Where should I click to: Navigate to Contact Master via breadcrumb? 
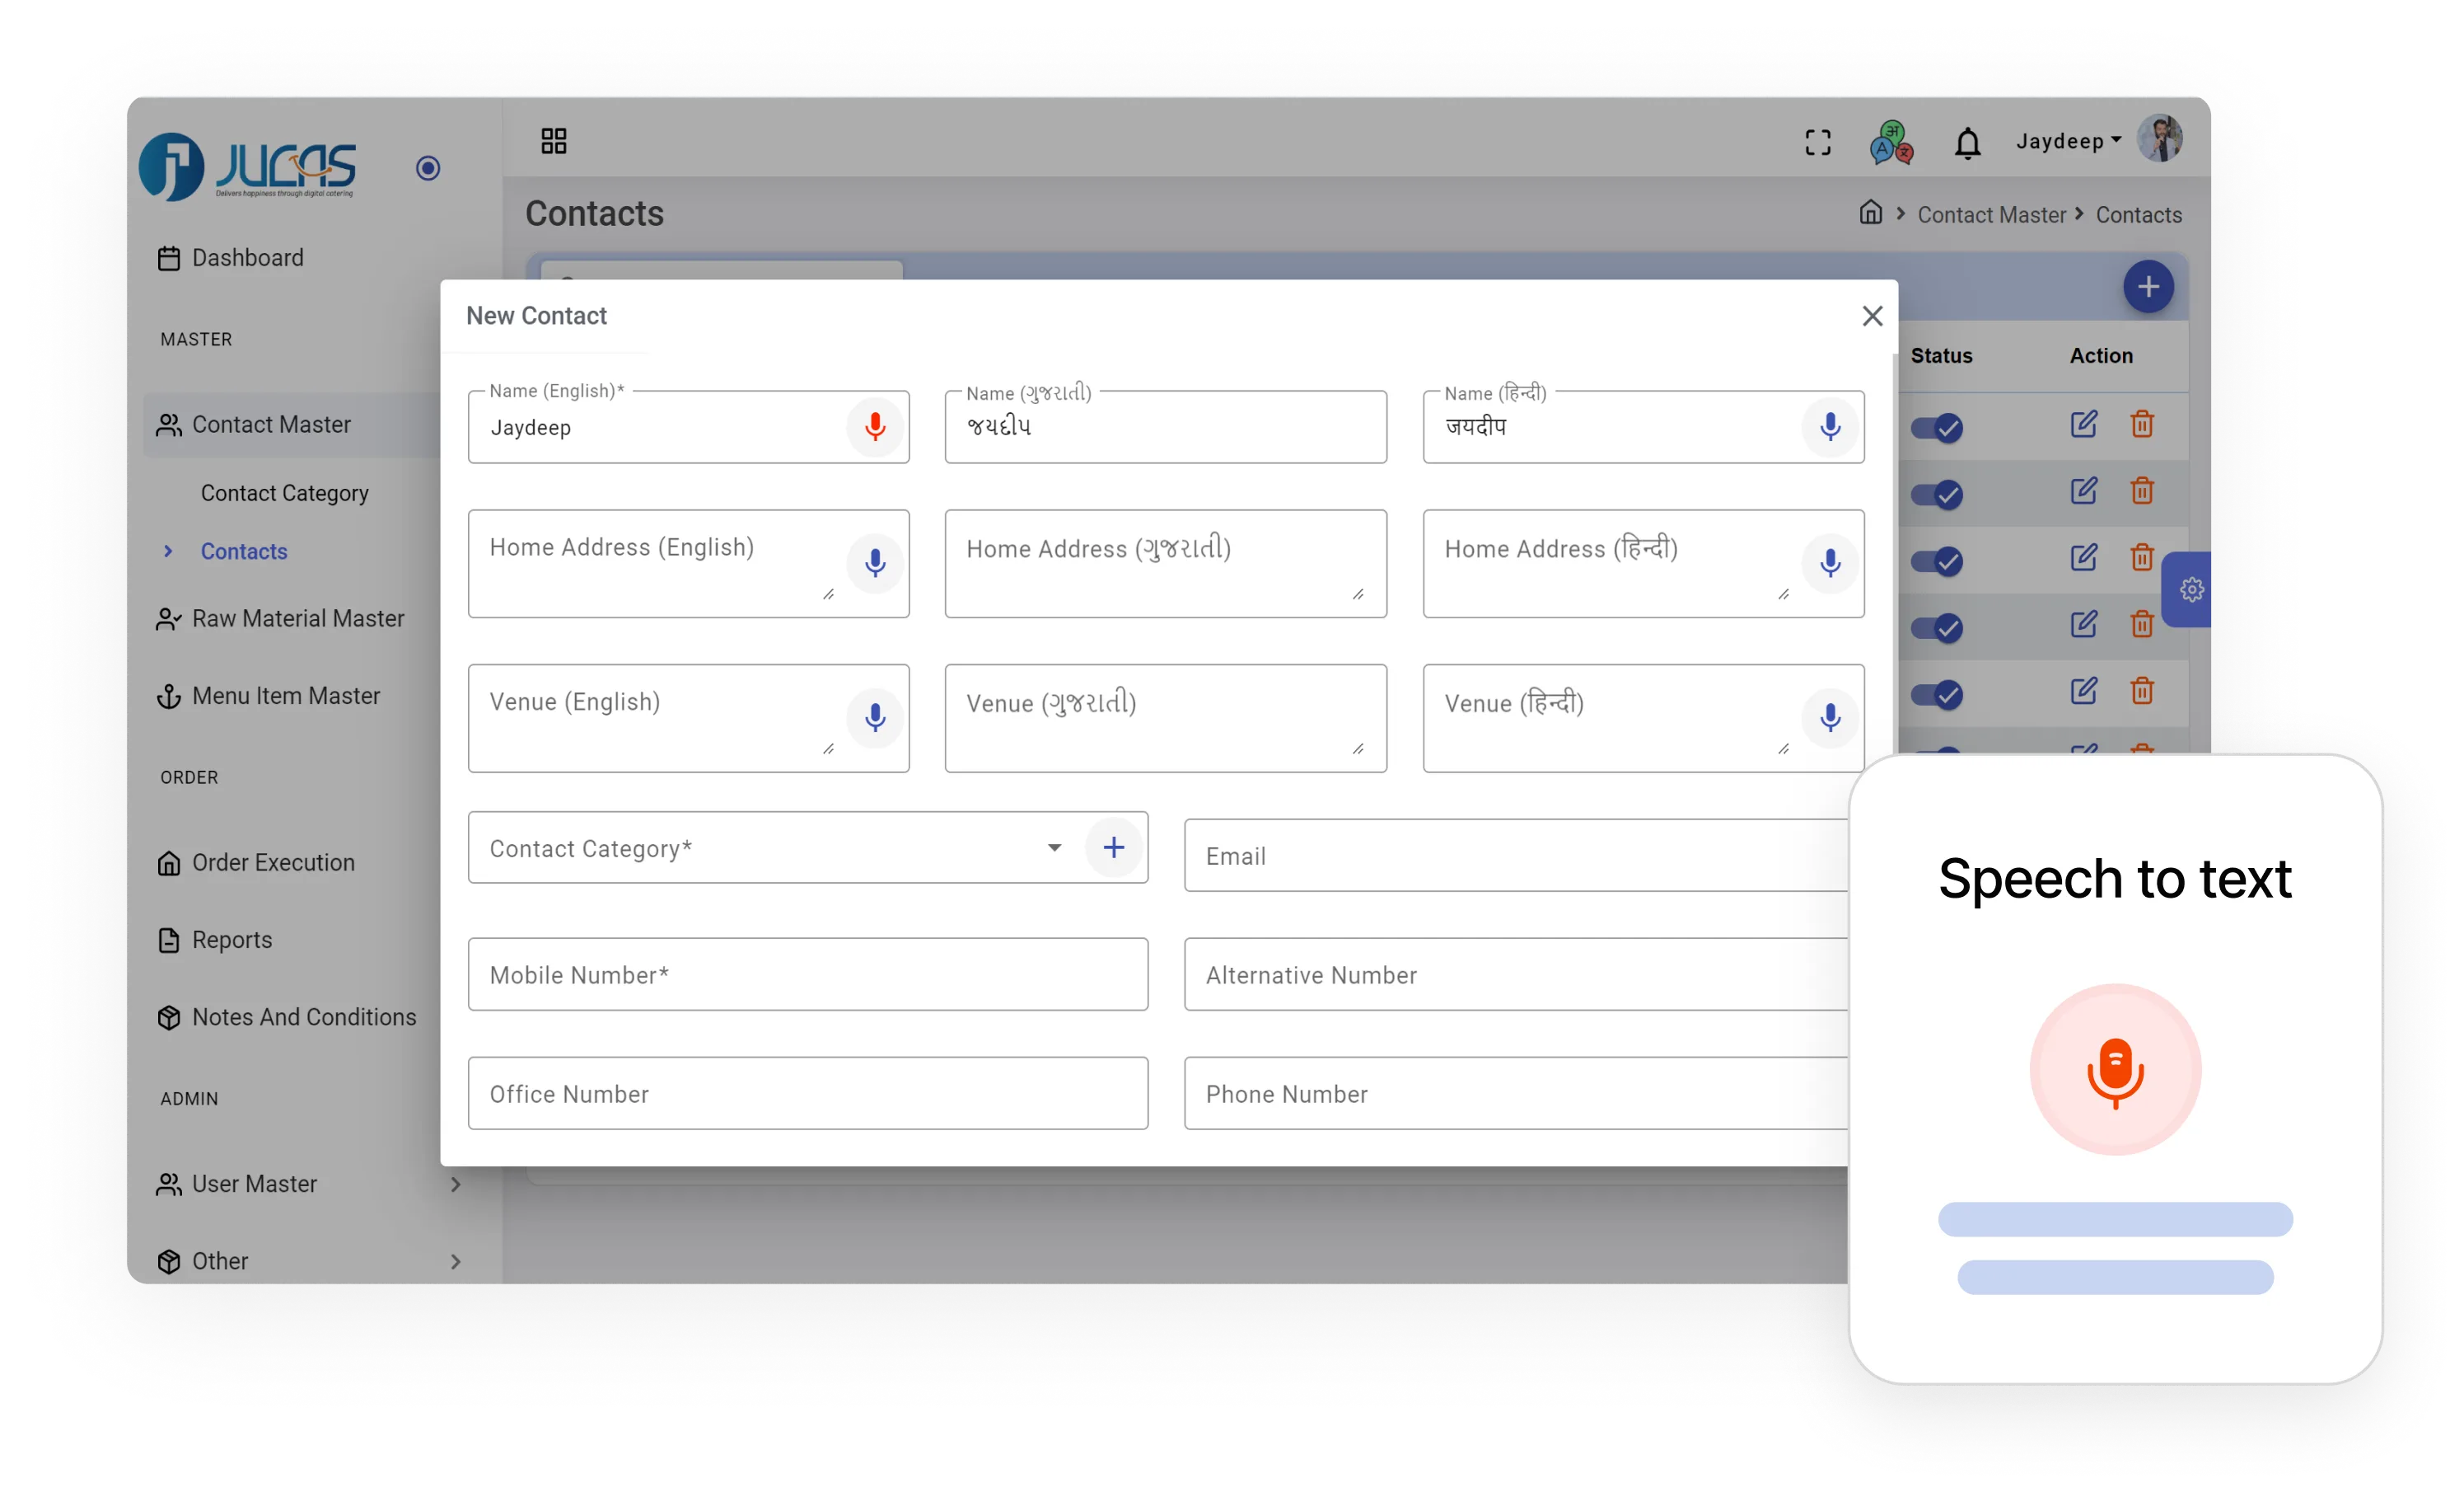pyautogui.click(x=1990, y=214)
